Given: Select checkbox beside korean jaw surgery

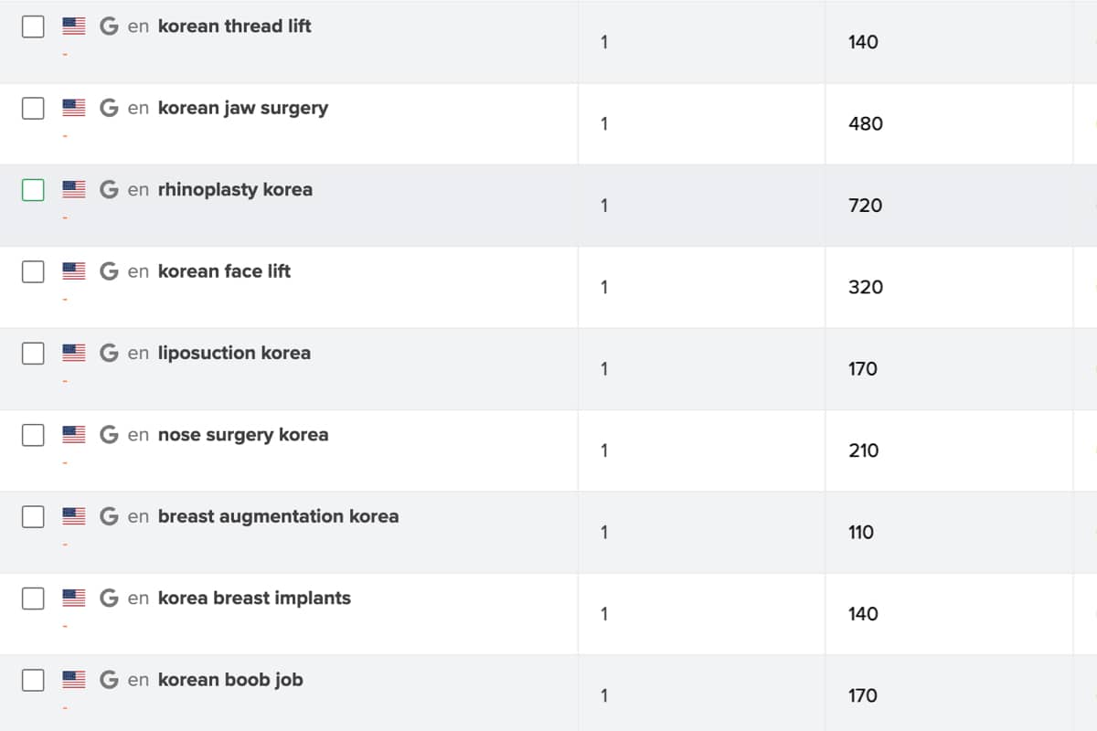Looking at the screenshot, I should pos(33,108).
